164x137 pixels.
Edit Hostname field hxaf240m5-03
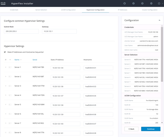98,86
